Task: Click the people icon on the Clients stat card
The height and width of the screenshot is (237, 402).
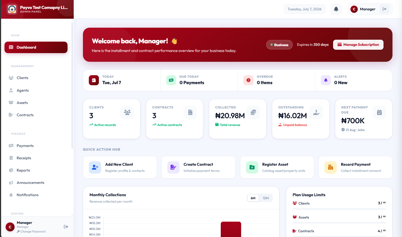Action: click(x=127, y=112)
